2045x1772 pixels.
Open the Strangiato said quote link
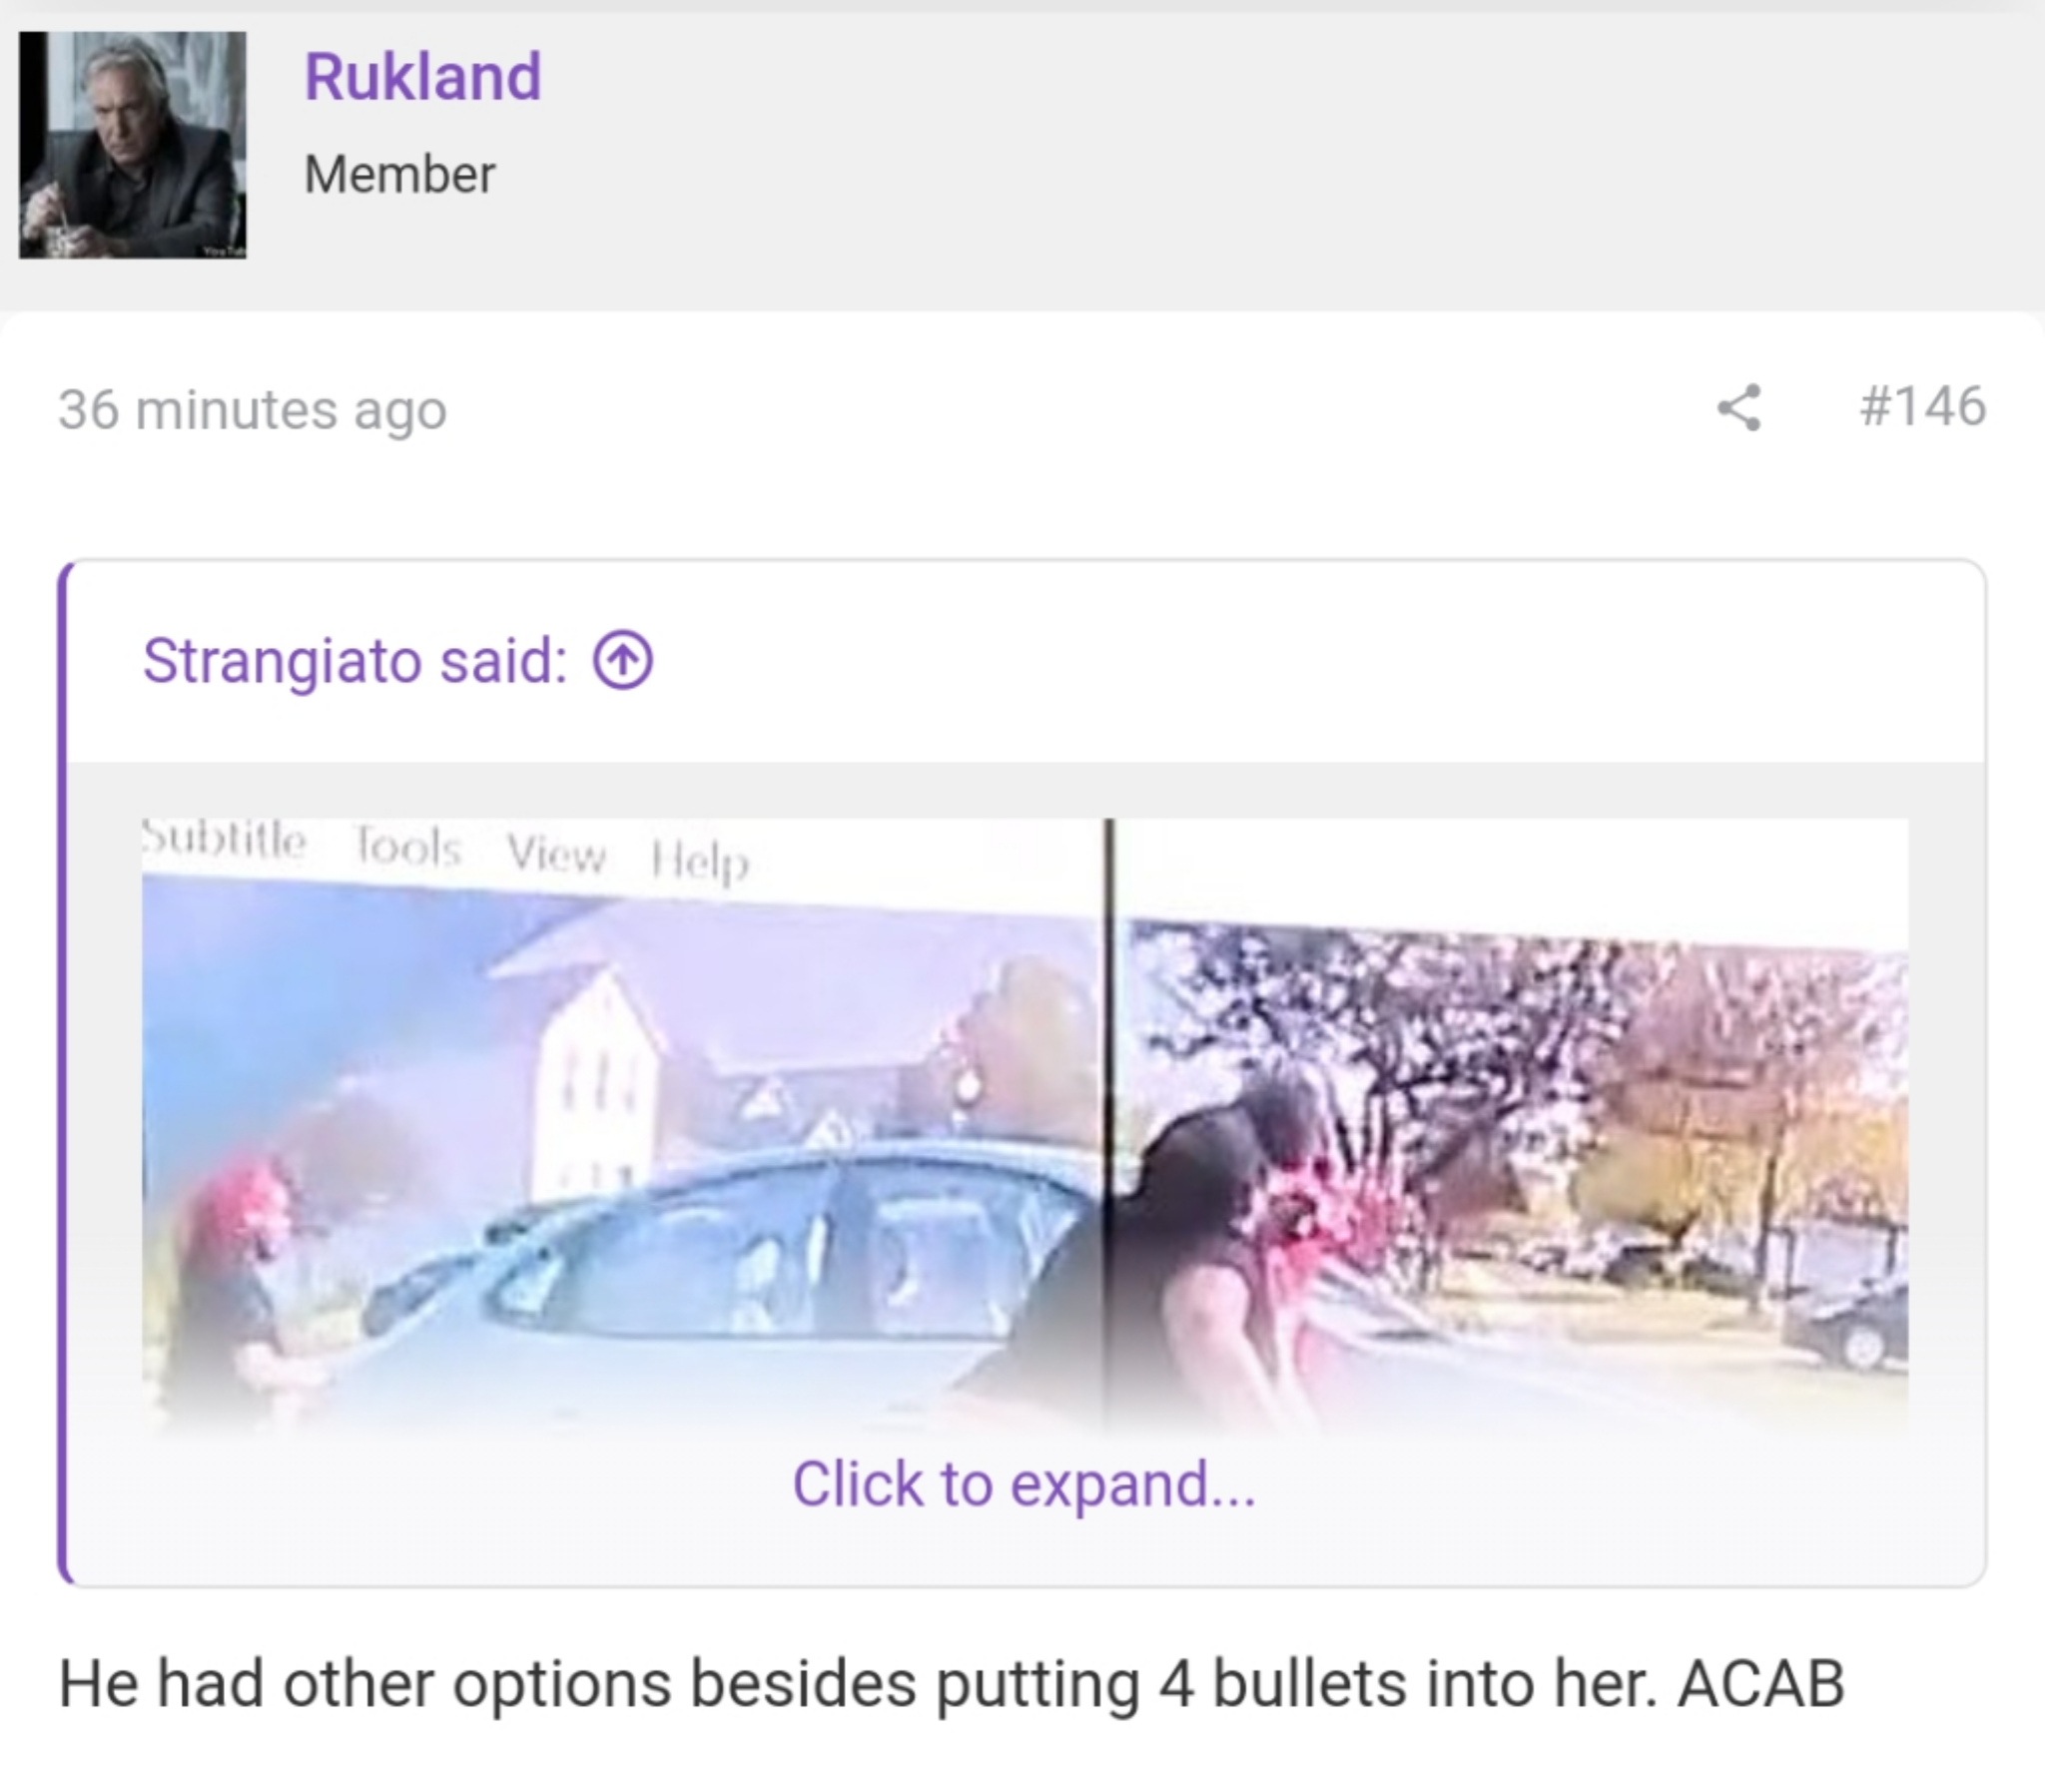pyautogui.click(x=355, y=661)
